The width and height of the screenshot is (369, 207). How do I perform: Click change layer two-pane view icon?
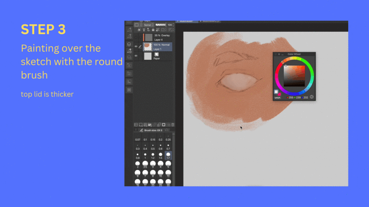tap(136, 125)
